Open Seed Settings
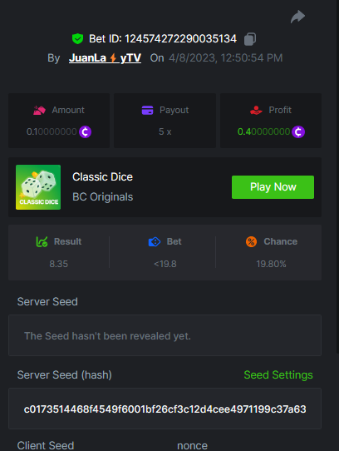The height and width of the screenshot is (451, 339). click(x=278, y=374)
